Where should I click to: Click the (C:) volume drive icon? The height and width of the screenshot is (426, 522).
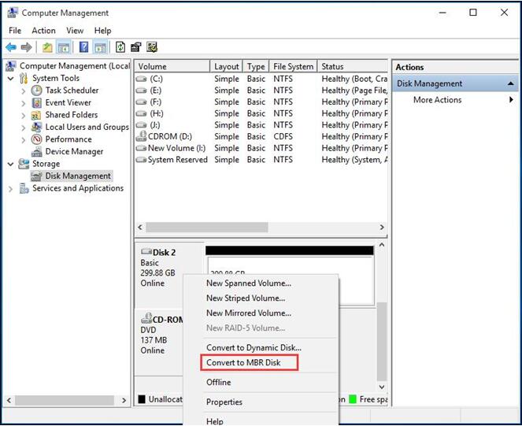pos(141,79)
